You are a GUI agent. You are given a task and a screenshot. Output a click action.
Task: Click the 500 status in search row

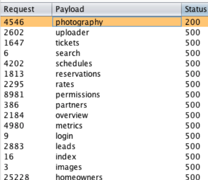[193, 53]
